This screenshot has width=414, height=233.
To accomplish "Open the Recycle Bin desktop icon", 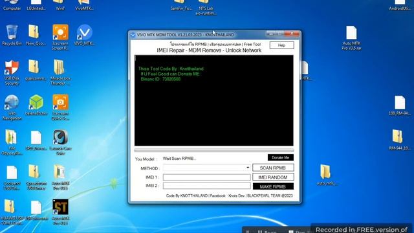I will point(12,32).
